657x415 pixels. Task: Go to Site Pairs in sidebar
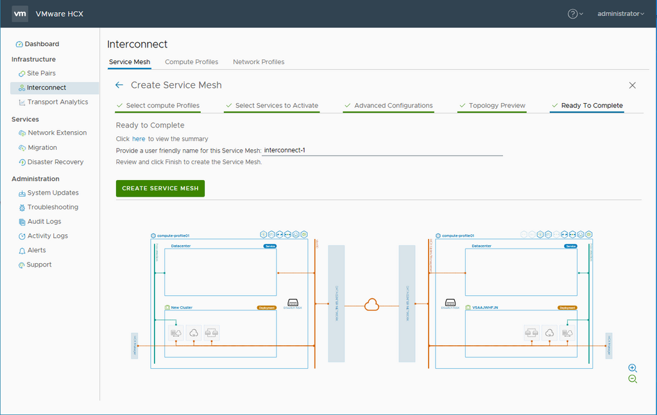coord(41,74)
